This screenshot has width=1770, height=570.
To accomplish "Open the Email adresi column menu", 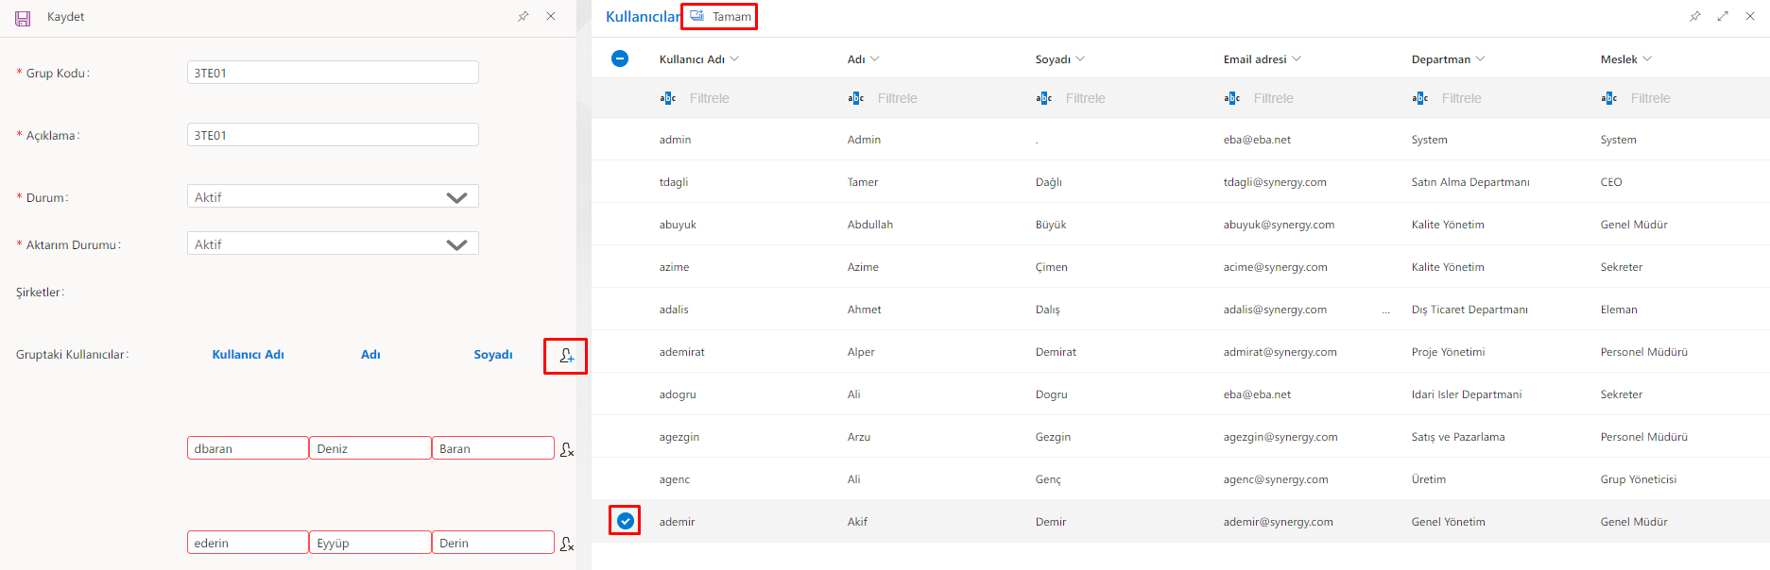I will 1297,59.
